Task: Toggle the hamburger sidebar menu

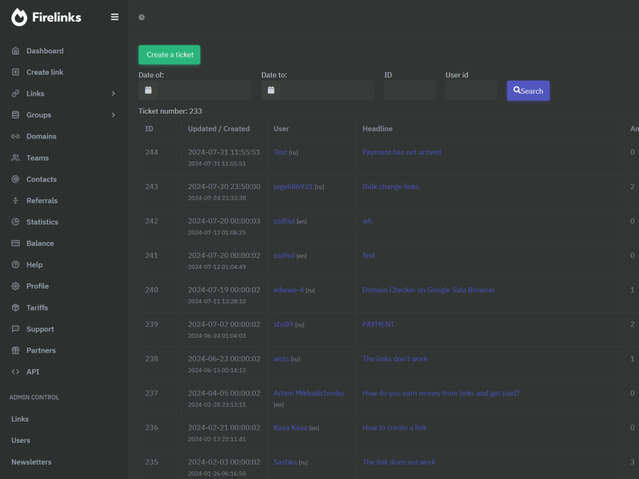Action: (x=115, y=17)
